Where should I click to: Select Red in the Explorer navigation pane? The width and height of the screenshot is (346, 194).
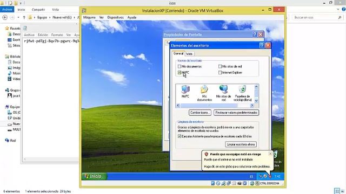click(10, 140)
